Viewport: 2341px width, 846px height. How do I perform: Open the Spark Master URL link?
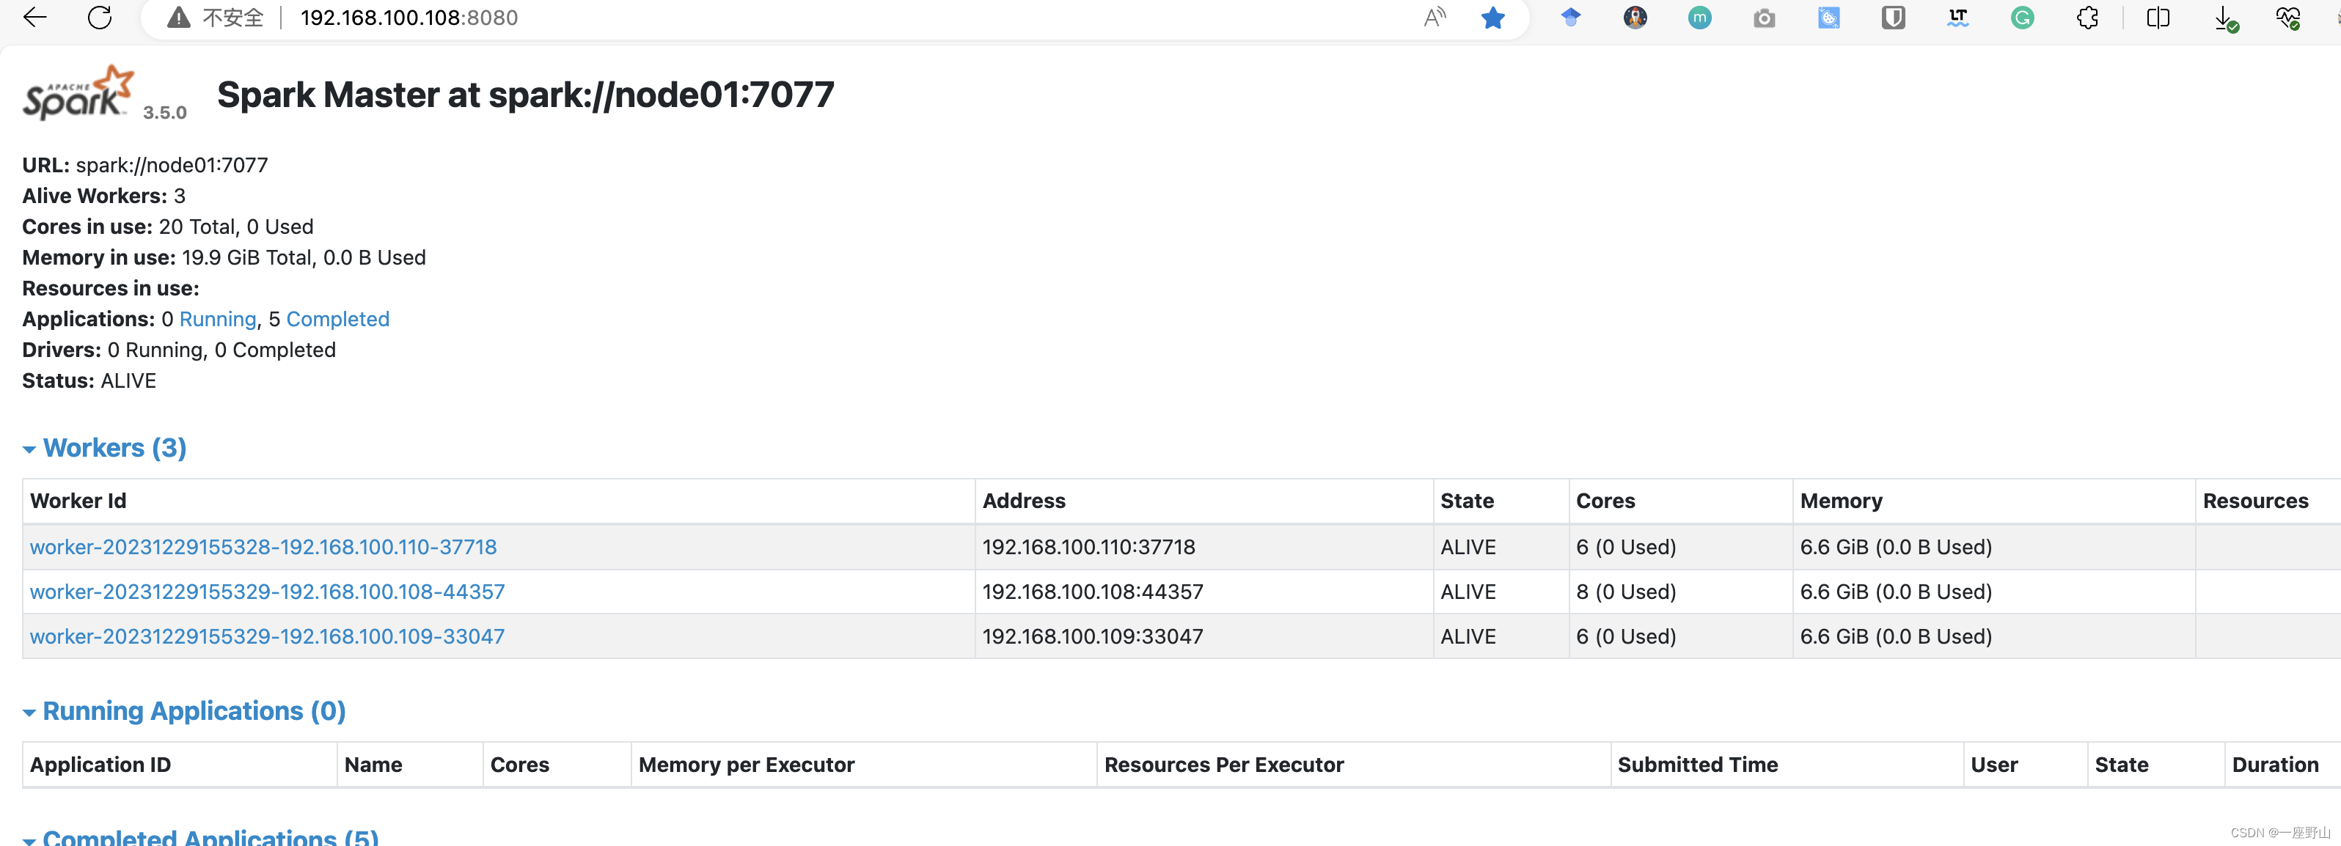[172, 164]
